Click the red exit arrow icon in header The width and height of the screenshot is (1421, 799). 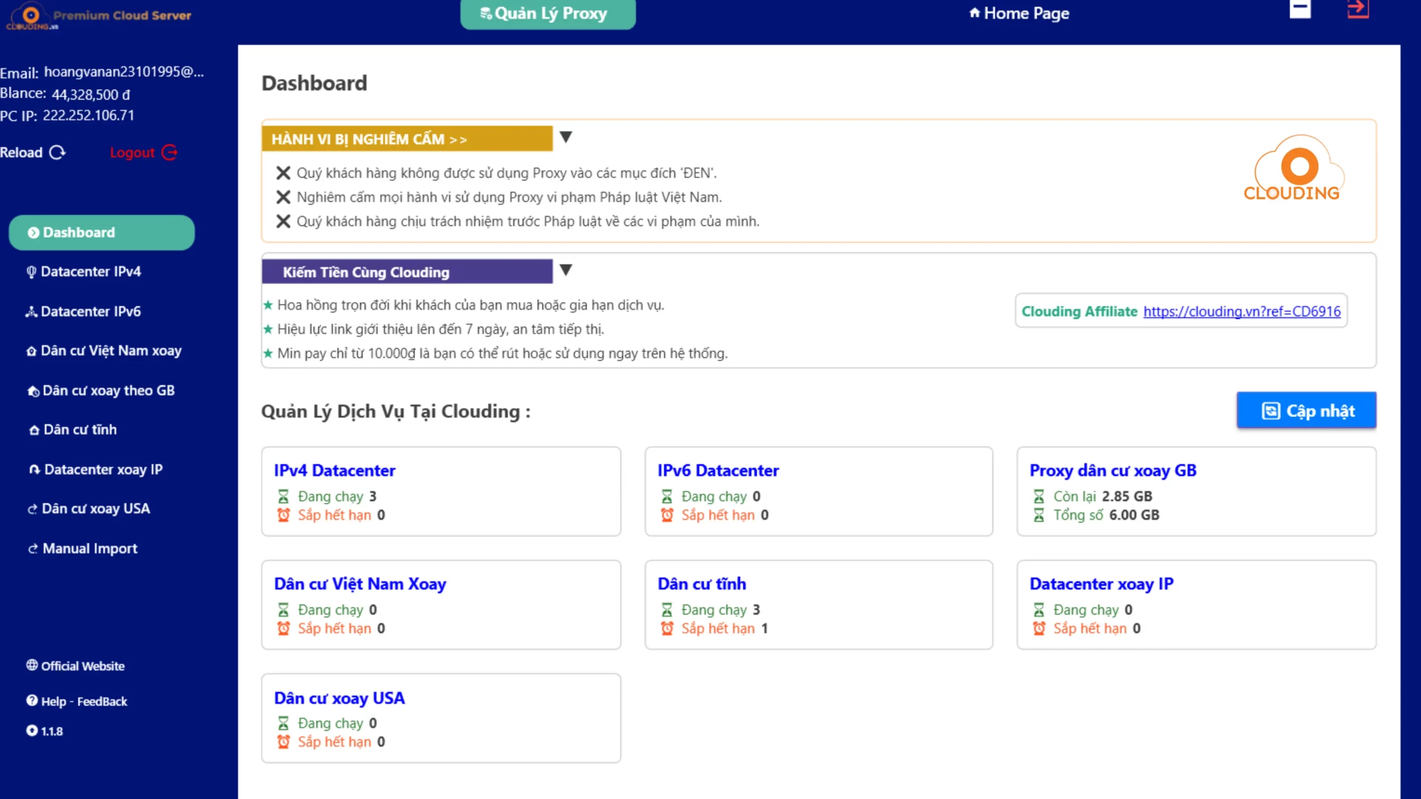(1358, 9)
